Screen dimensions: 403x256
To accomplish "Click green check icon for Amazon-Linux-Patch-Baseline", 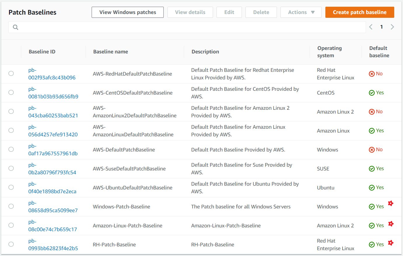I will (372, 226).
